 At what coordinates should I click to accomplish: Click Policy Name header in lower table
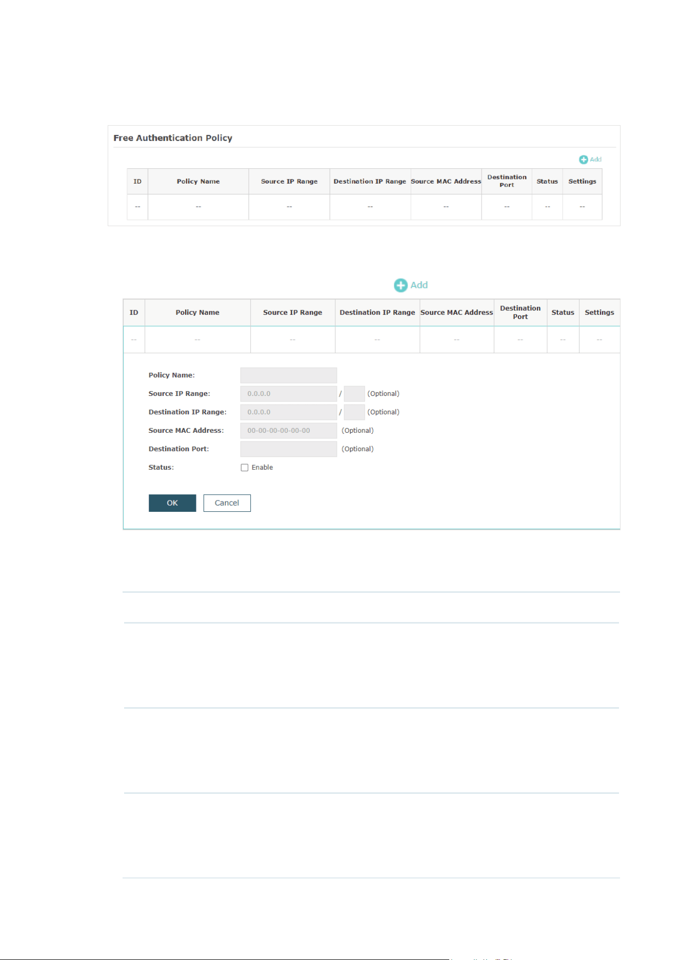(197, 312)
